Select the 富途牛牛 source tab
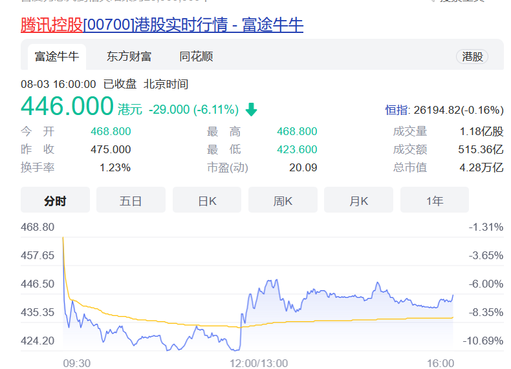Image resolution: width=511 pixels, height=369 pixels. 57,57
